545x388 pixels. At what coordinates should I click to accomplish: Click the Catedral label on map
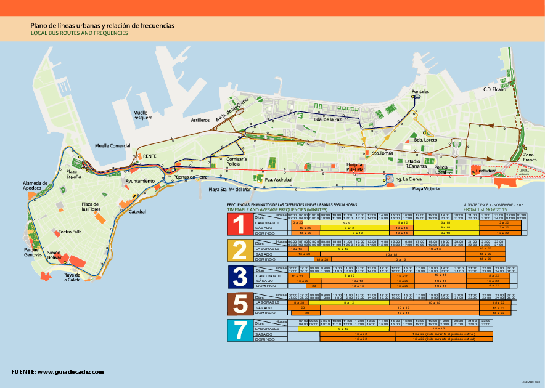137,212
